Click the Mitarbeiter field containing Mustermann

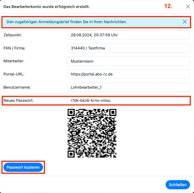coord(129,61)
